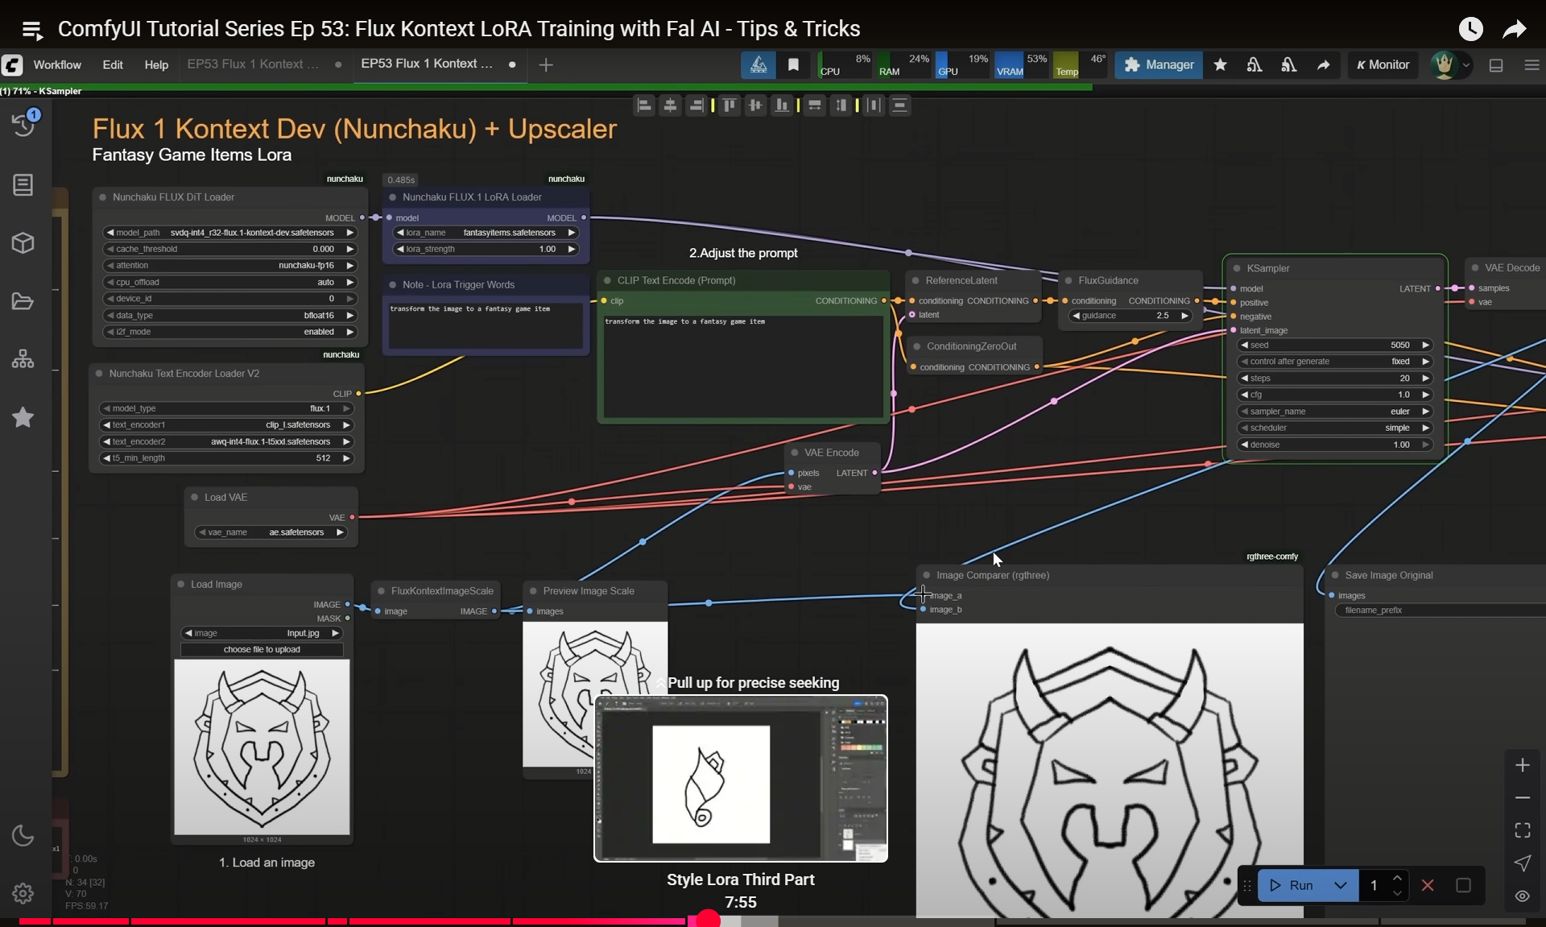
Task: Click the YouTube share arrow icon
Action: [x=1514, y=29]
